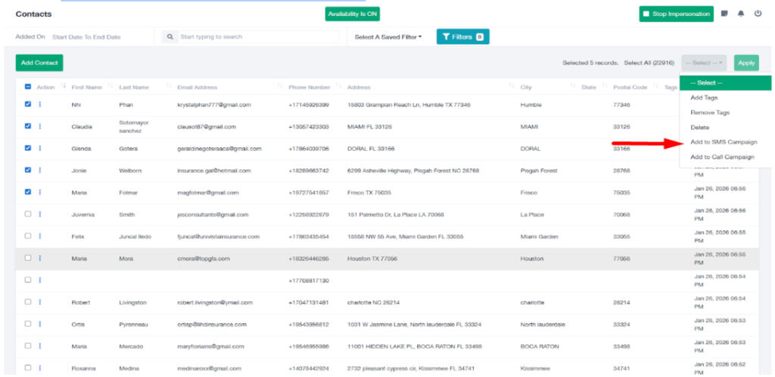This screenshot has width=775, height=377.
Task: Expand the Select A Saved Filter dropdown
Action: [x=388, y=37]
